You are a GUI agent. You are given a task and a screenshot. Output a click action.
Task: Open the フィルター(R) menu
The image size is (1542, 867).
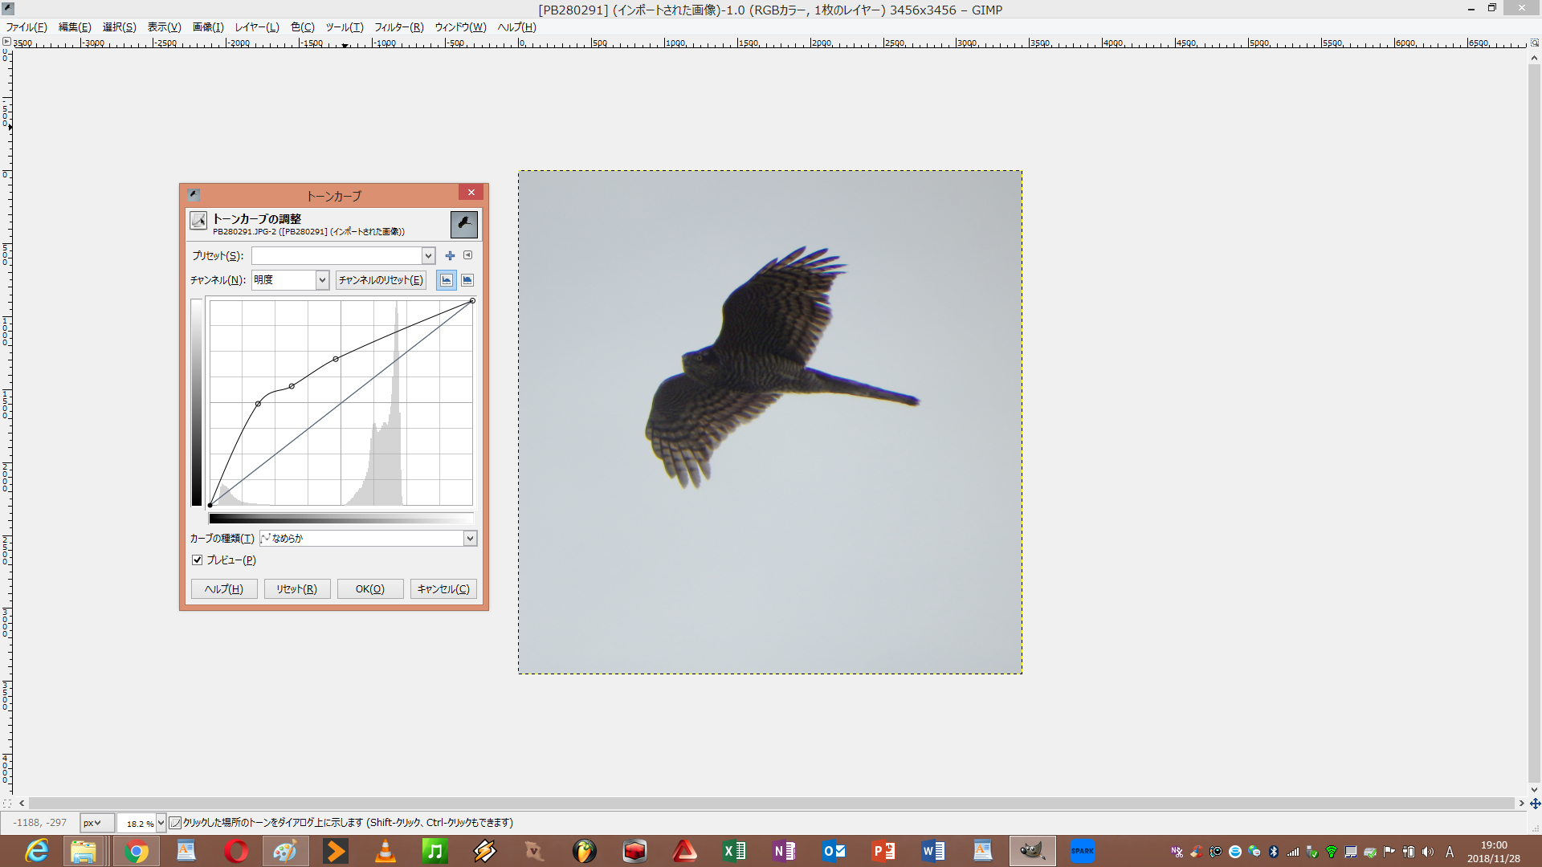tap(398, 27)
